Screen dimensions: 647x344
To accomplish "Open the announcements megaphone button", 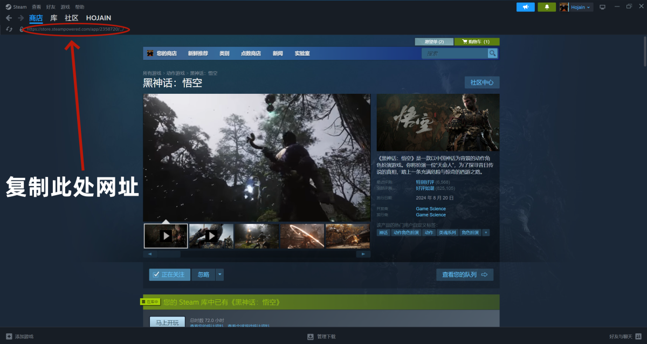I will pos(526,7).
